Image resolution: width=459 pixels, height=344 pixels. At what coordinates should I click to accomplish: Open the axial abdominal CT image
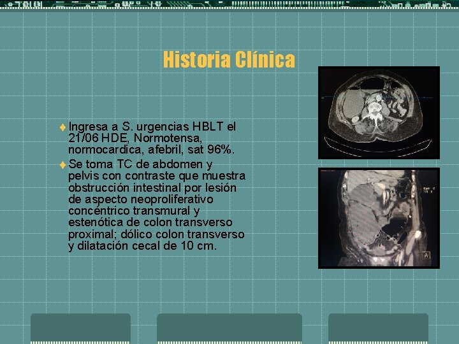pos(379,113)
